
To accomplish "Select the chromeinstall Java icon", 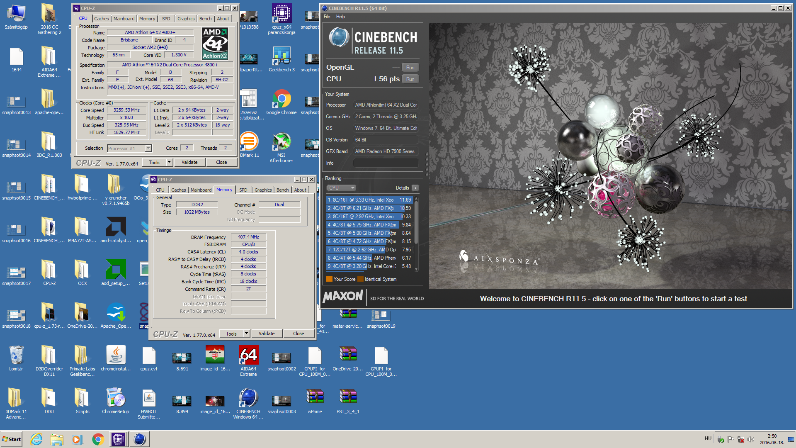I will tap(116, 358).
